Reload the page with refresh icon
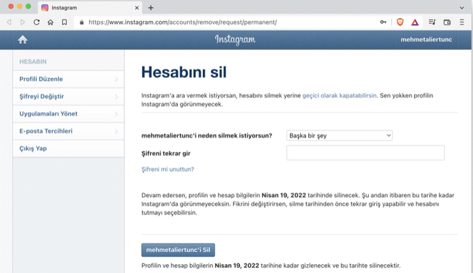The width and height of the screenshot is (473, 273). [36, 23]
